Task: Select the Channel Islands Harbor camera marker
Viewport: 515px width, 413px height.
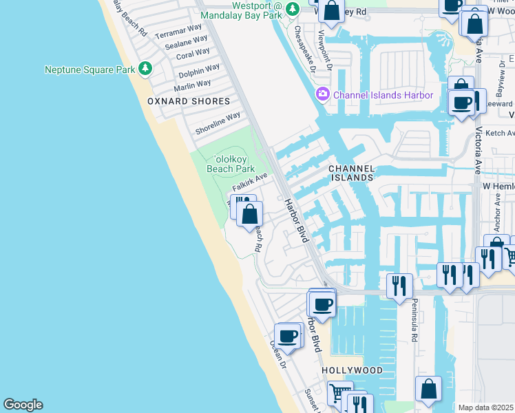Action: pyautogui.click(x=322, y=94)
